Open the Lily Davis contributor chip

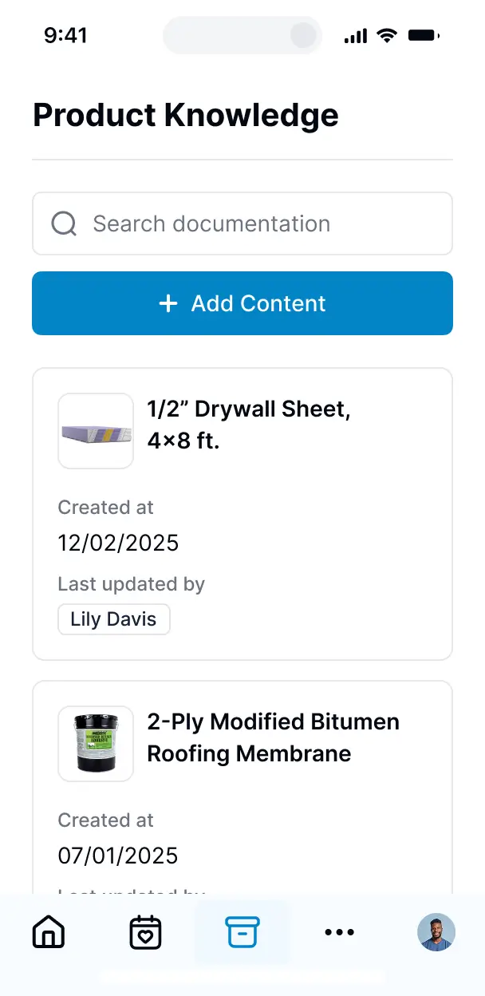click(x=113, y=619)
